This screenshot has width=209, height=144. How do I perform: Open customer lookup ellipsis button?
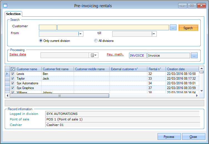point(173,27)
